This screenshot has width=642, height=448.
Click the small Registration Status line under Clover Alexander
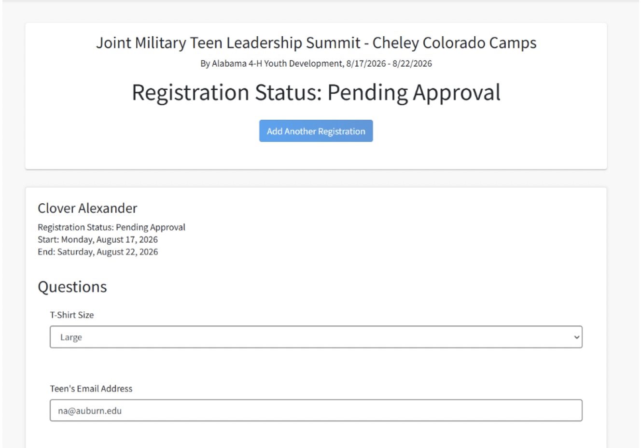[x=112, y=227]
